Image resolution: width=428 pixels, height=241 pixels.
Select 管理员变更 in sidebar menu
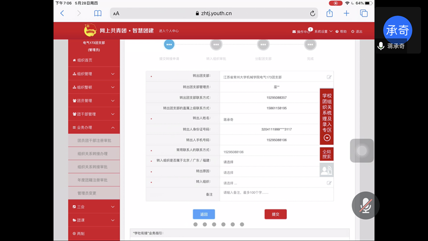87,193
